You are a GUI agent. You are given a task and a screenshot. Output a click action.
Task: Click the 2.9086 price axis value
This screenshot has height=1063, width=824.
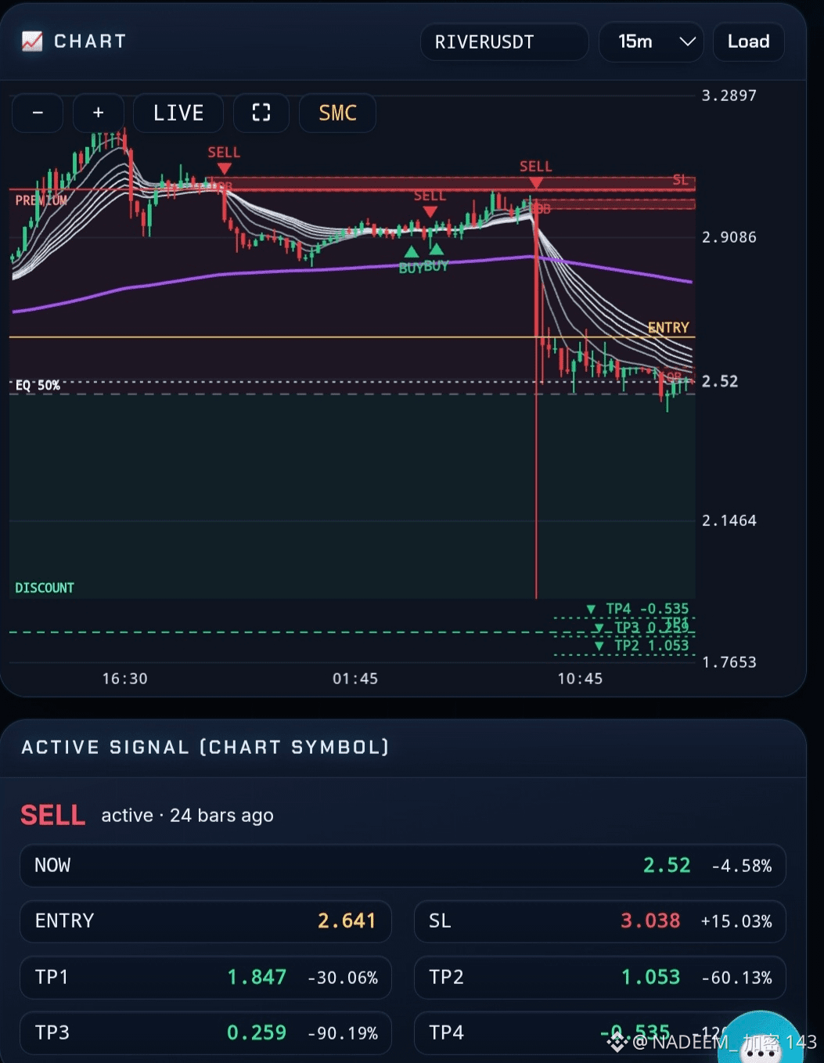click(729, 237)
